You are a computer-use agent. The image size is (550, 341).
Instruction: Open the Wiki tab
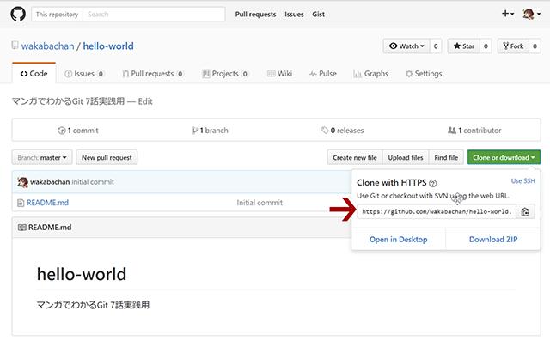[279, 74]
